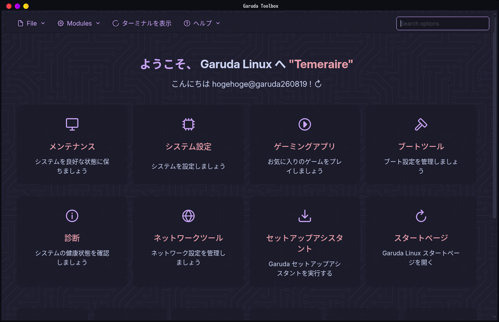Click the description お気に入りのゲームをプレイしましょう
Image resolution: width=499 pixels, height=322 pixels.
point(305,166)
